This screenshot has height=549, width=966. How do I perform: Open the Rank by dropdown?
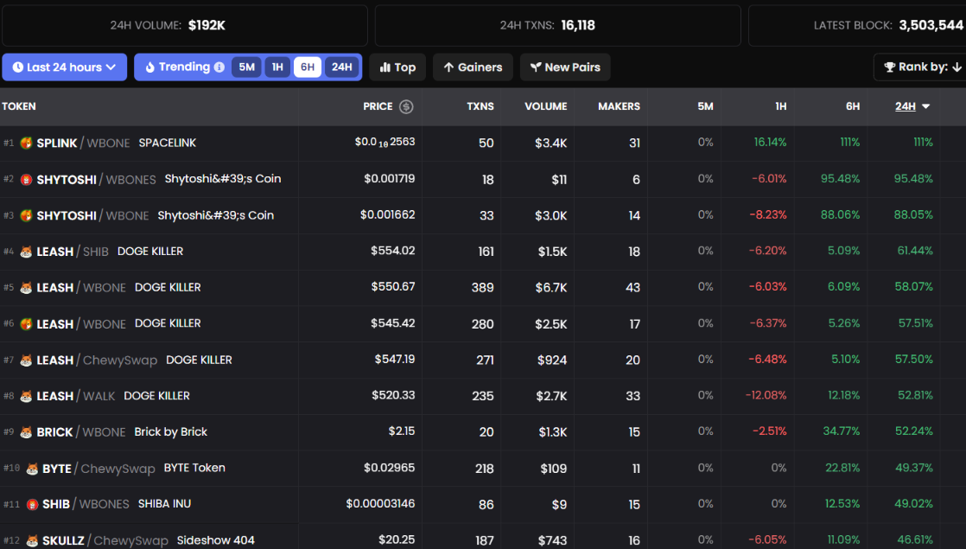click(922, 67)
